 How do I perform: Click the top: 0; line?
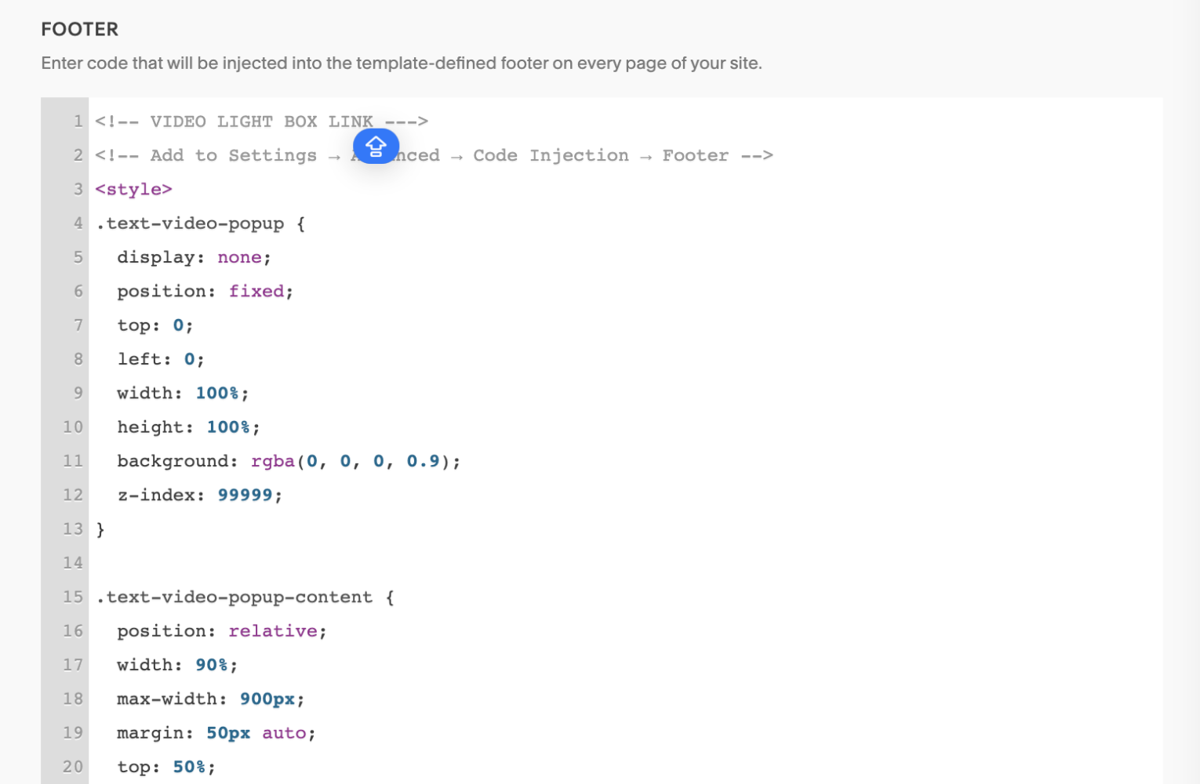[x=155, y=325]
